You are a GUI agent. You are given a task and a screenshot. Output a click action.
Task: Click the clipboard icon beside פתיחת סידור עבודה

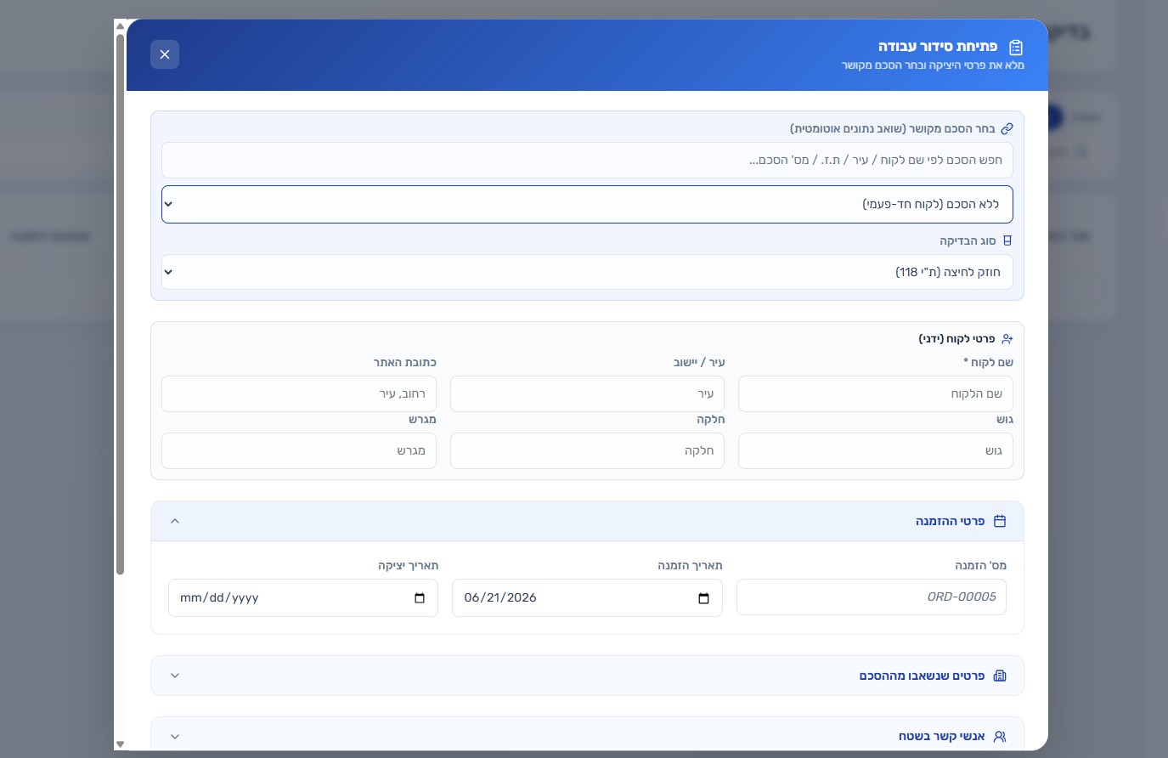pyautogui.click(x=1016, y=48)
